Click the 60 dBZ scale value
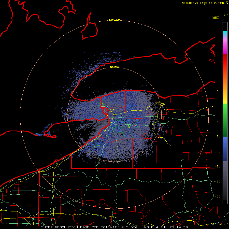 coord(219,61)
